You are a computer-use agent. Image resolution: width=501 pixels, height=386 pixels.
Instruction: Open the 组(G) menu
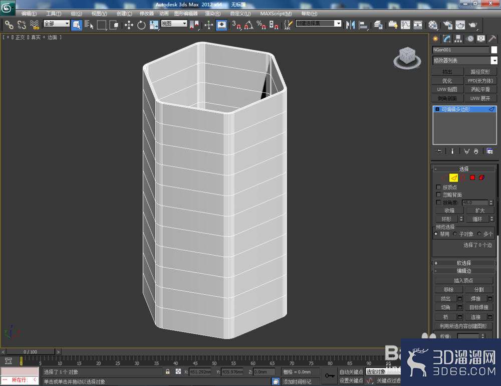coord(76,14)
